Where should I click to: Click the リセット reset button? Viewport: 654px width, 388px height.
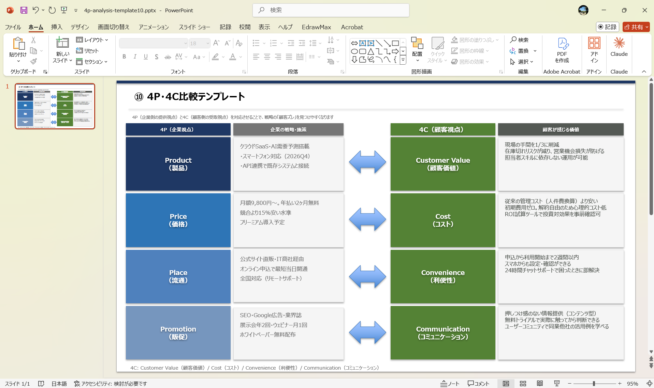pyautogui.click(x=87, y=51)
